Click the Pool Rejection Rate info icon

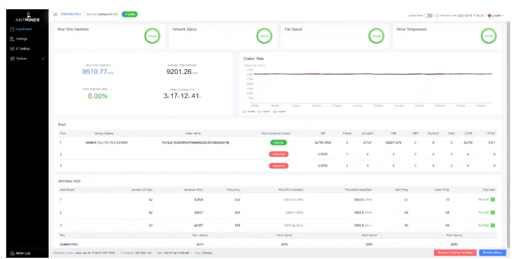(x=110, y=89)
